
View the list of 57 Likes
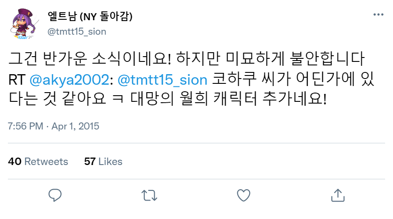[103, 162]
